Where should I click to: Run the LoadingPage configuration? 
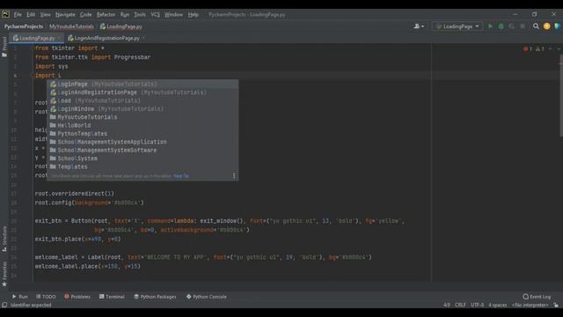[x=490, y=26]
